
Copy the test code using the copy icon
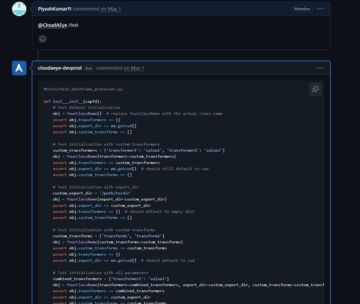(315, 89)
